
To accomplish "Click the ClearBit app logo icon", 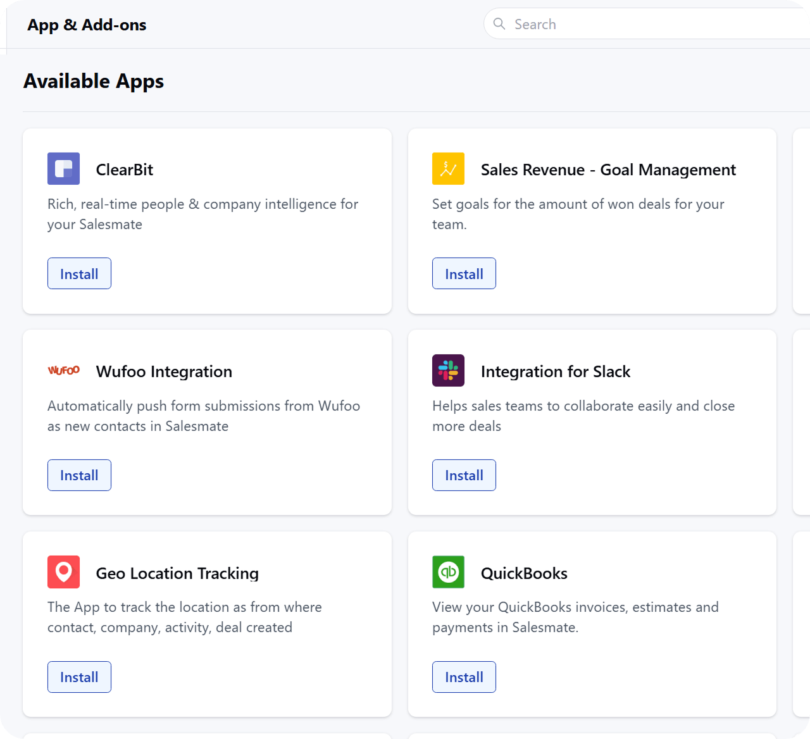I will click(63, 168).
